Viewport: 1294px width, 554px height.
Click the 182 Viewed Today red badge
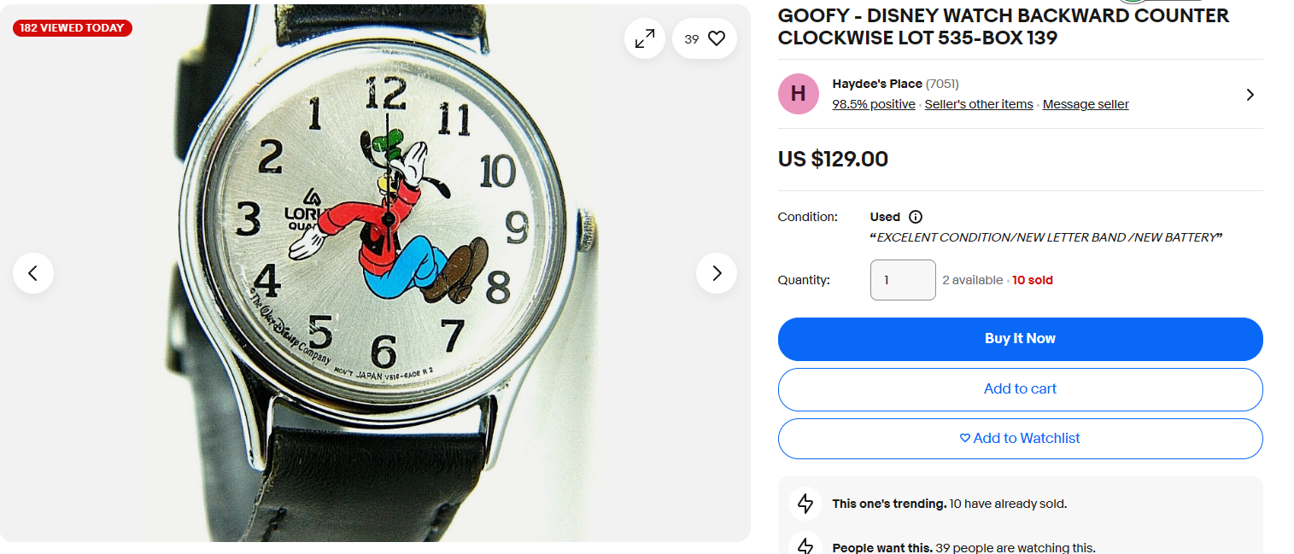coord(73,28)
